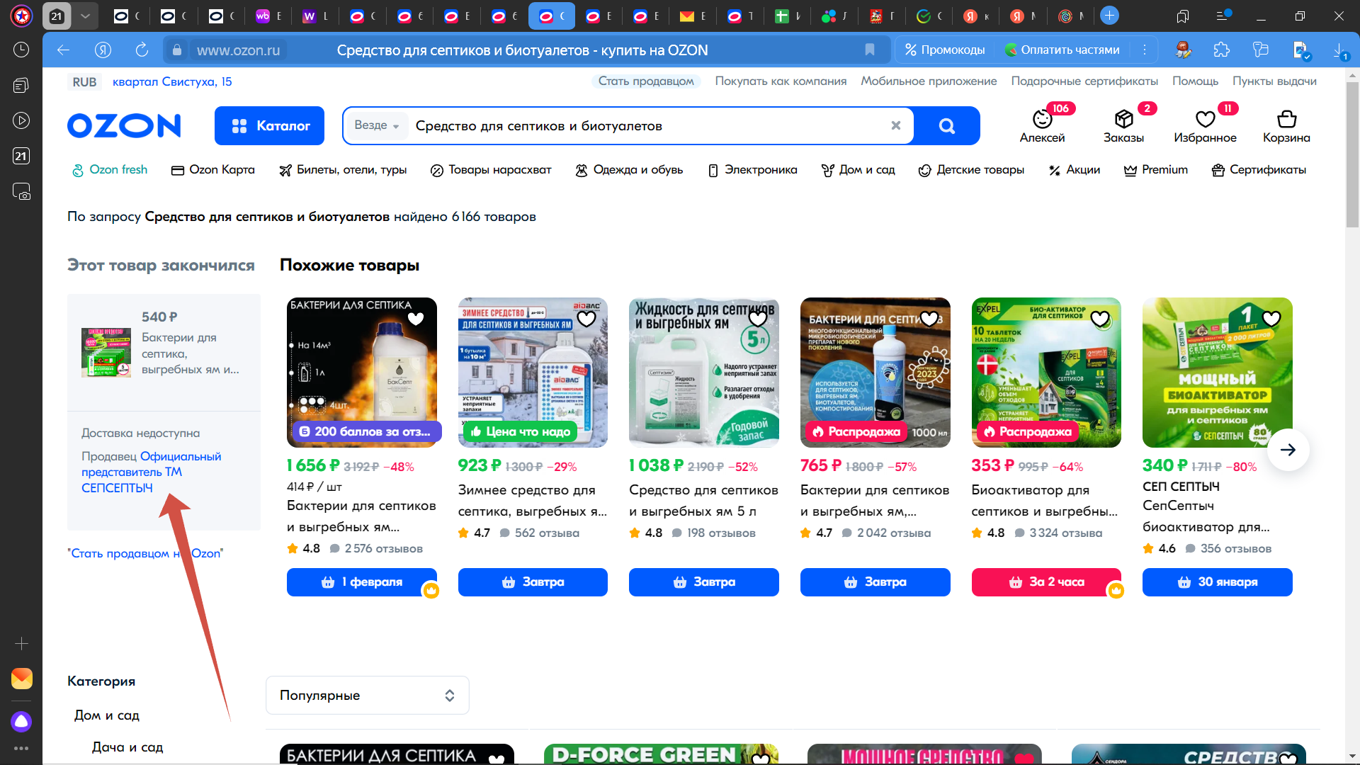
Task: Toggle favorite heart on 1656 ₽ bacteria product
Action: [x=416, y=319]
